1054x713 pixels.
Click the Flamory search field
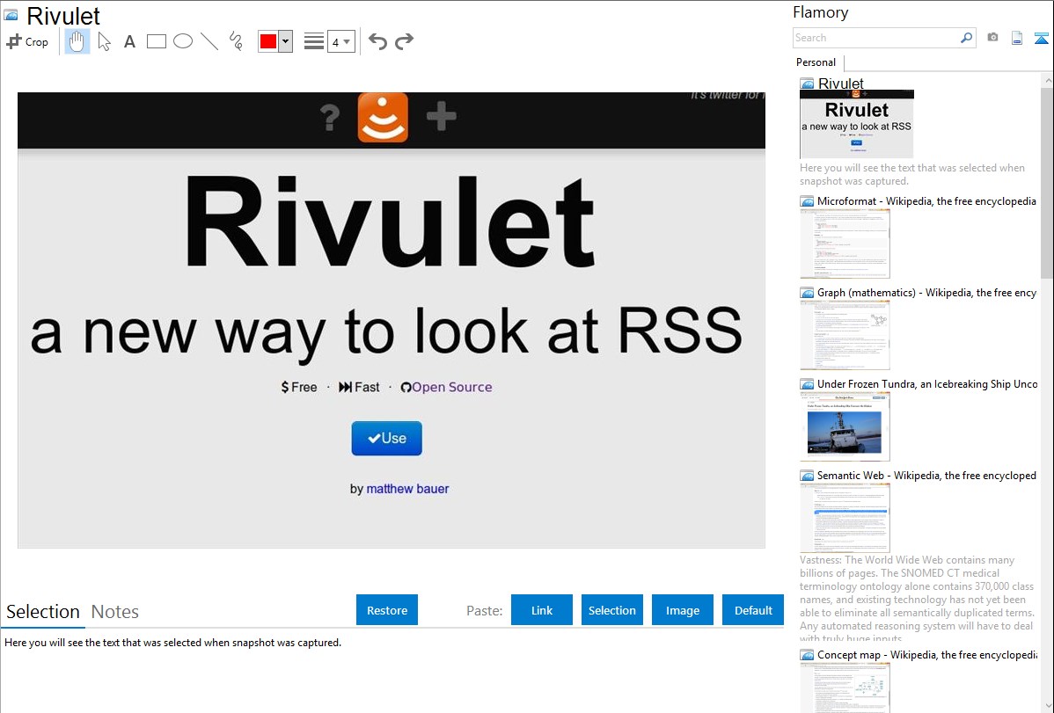coord(876,38)
